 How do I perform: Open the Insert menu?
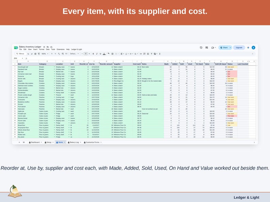point(35,49)
